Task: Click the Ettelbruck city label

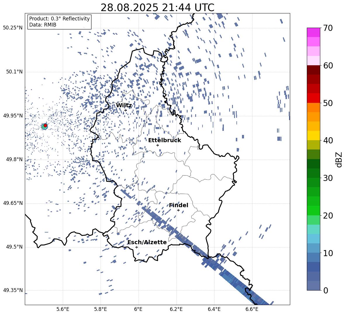Action: 165,140
